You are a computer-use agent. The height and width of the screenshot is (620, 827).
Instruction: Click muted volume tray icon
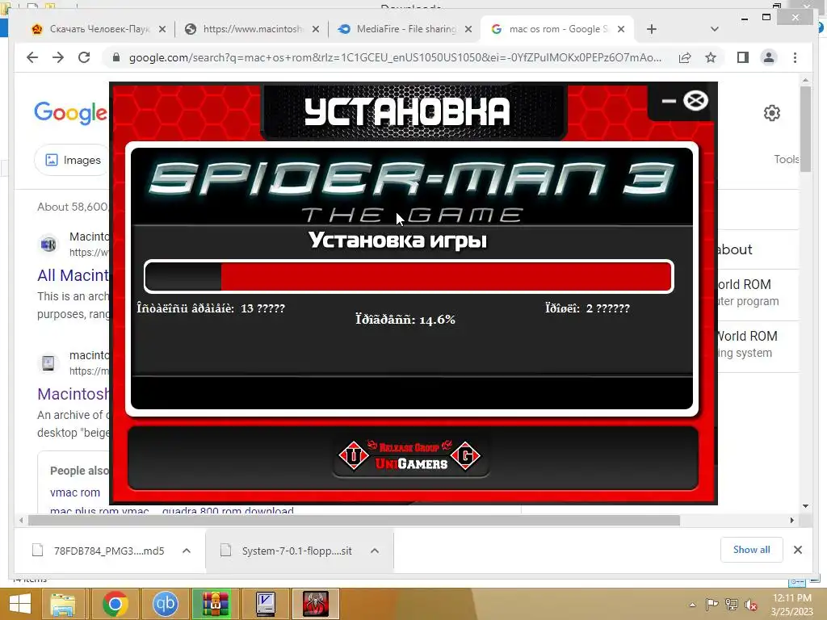751,605
